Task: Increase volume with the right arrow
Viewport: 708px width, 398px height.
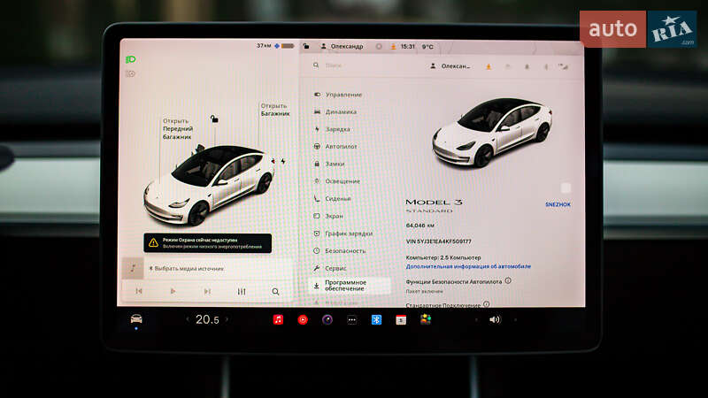Action: (515, 319)
